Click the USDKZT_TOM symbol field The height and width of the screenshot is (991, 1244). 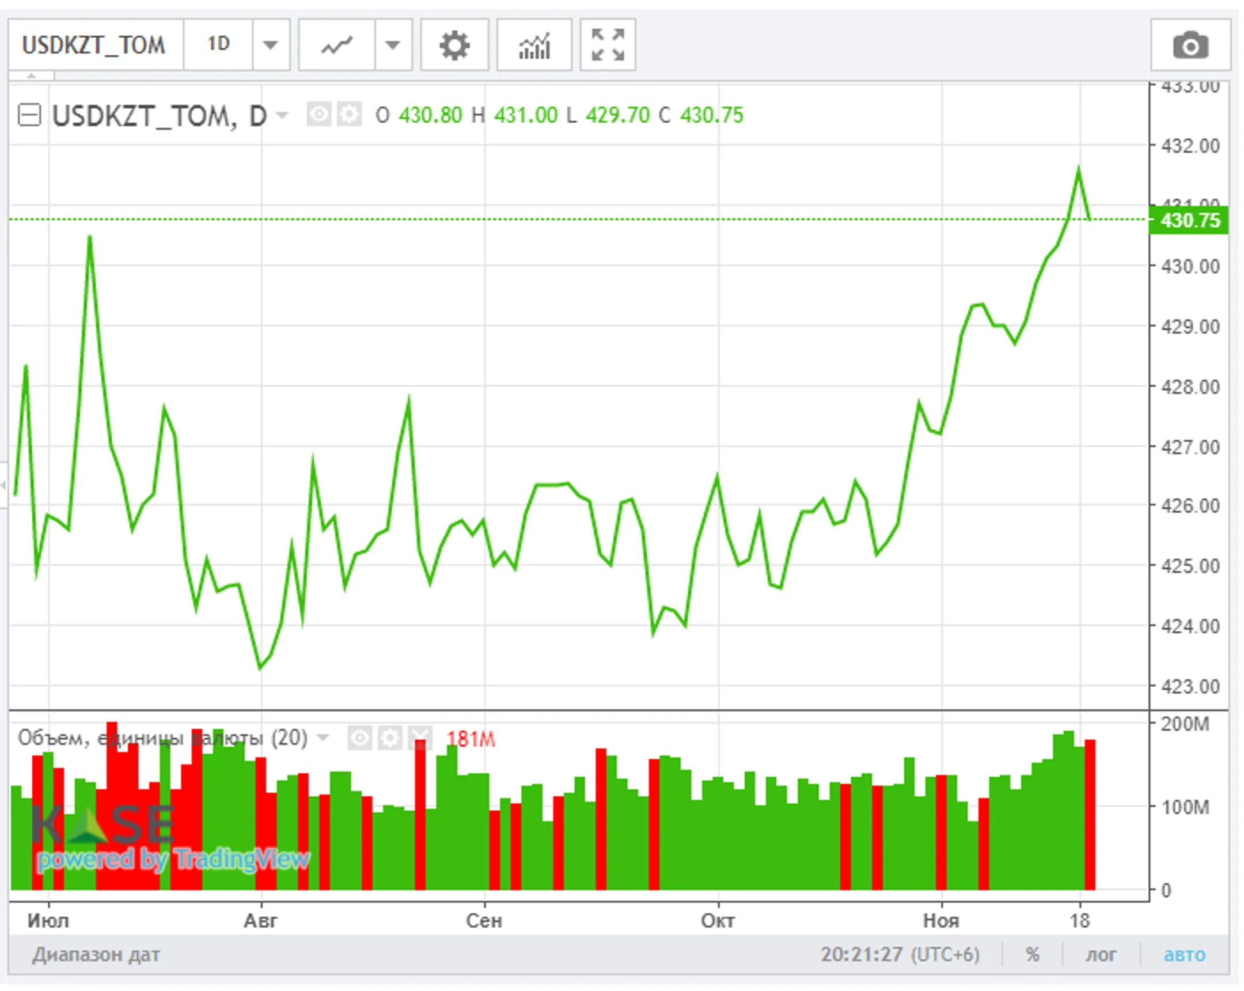pos(94,46)
